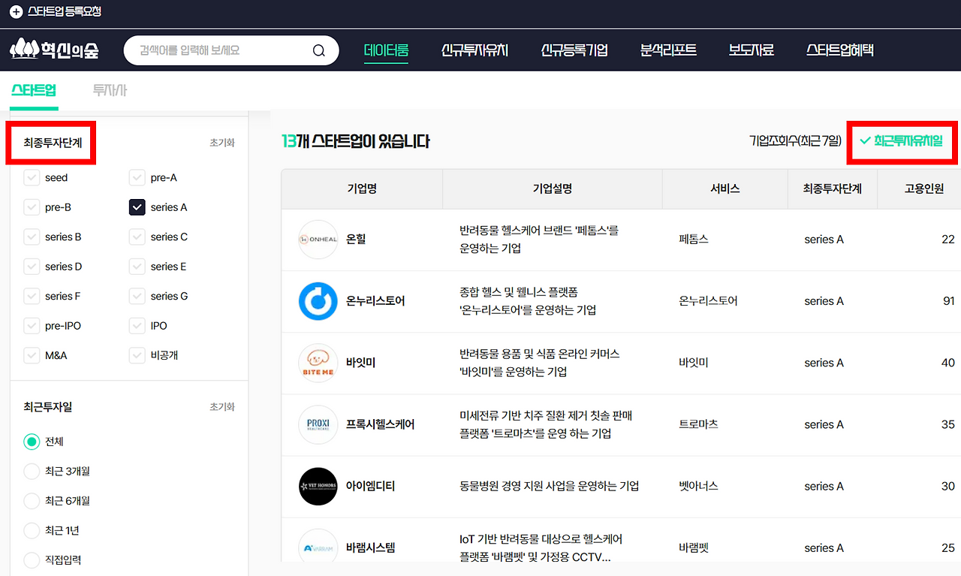Image resolution: width=961 pixels, height=576 pixels.
Task: Enable the seed checkbox
Action: (x=32, y=178)
